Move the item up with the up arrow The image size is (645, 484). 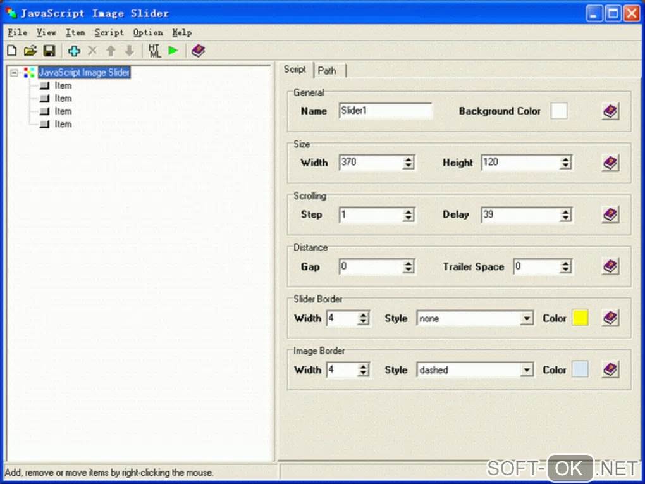pyautogui.click(x=111, y=51)
